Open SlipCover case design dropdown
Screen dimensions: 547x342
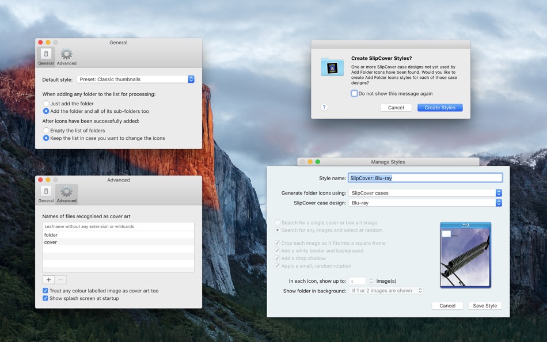[426, 203]
